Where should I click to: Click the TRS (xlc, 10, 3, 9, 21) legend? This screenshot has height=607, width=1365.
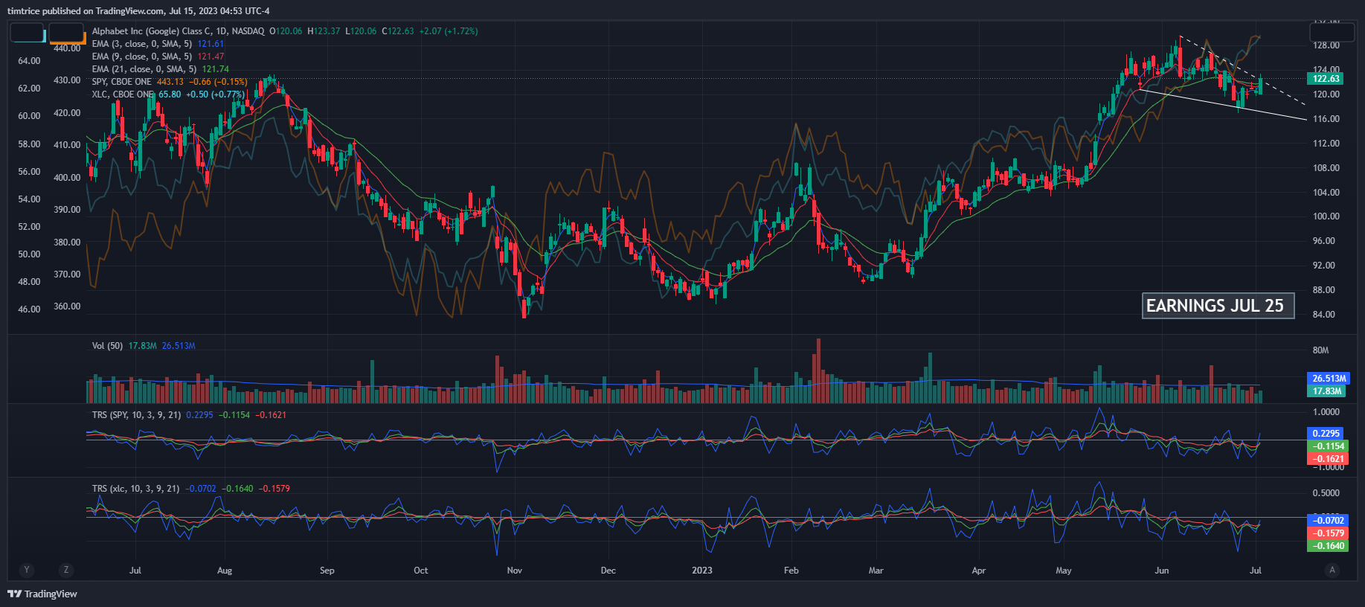tap(135, 489)
